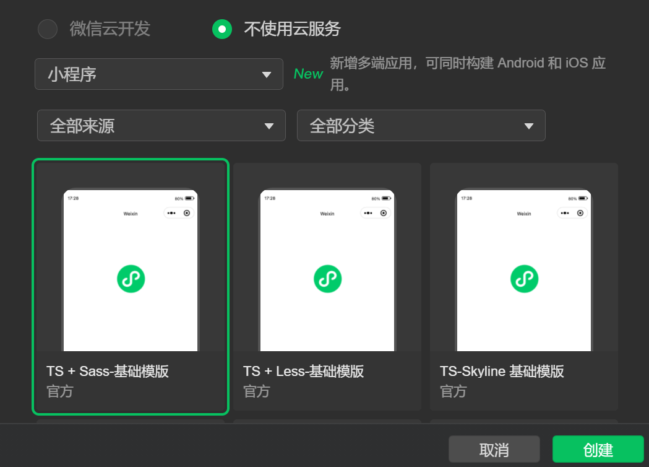Choose the TS + Sass-基础模版 preview thumbnail
The image size is (649, 467).
tap(131, 270)
